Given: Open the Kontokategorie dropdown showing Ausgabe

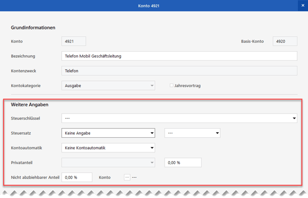Looking at the screenshot, I should [x=108, y=86].
